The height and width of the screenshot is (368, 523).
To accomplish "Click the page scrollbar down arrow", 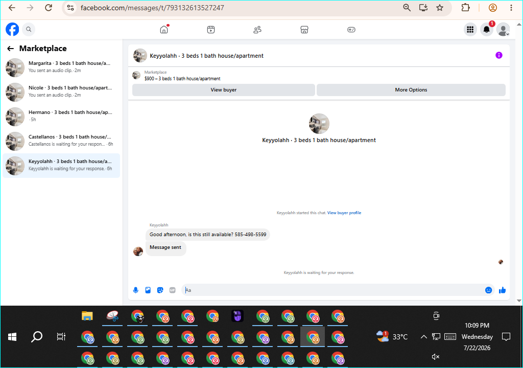I will tap(519, 301).
